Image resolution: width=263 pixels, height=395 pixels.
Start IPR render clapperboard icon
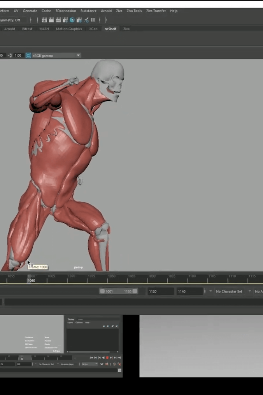58,20
